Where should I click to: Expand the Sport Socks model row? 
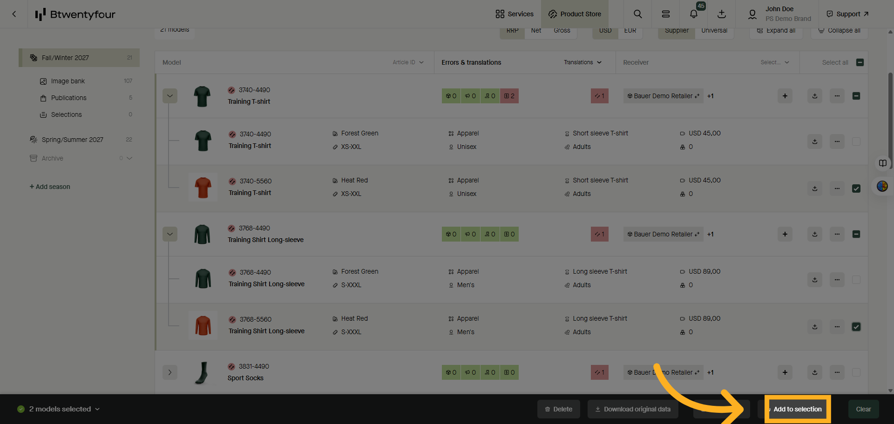tap(169, 372)
